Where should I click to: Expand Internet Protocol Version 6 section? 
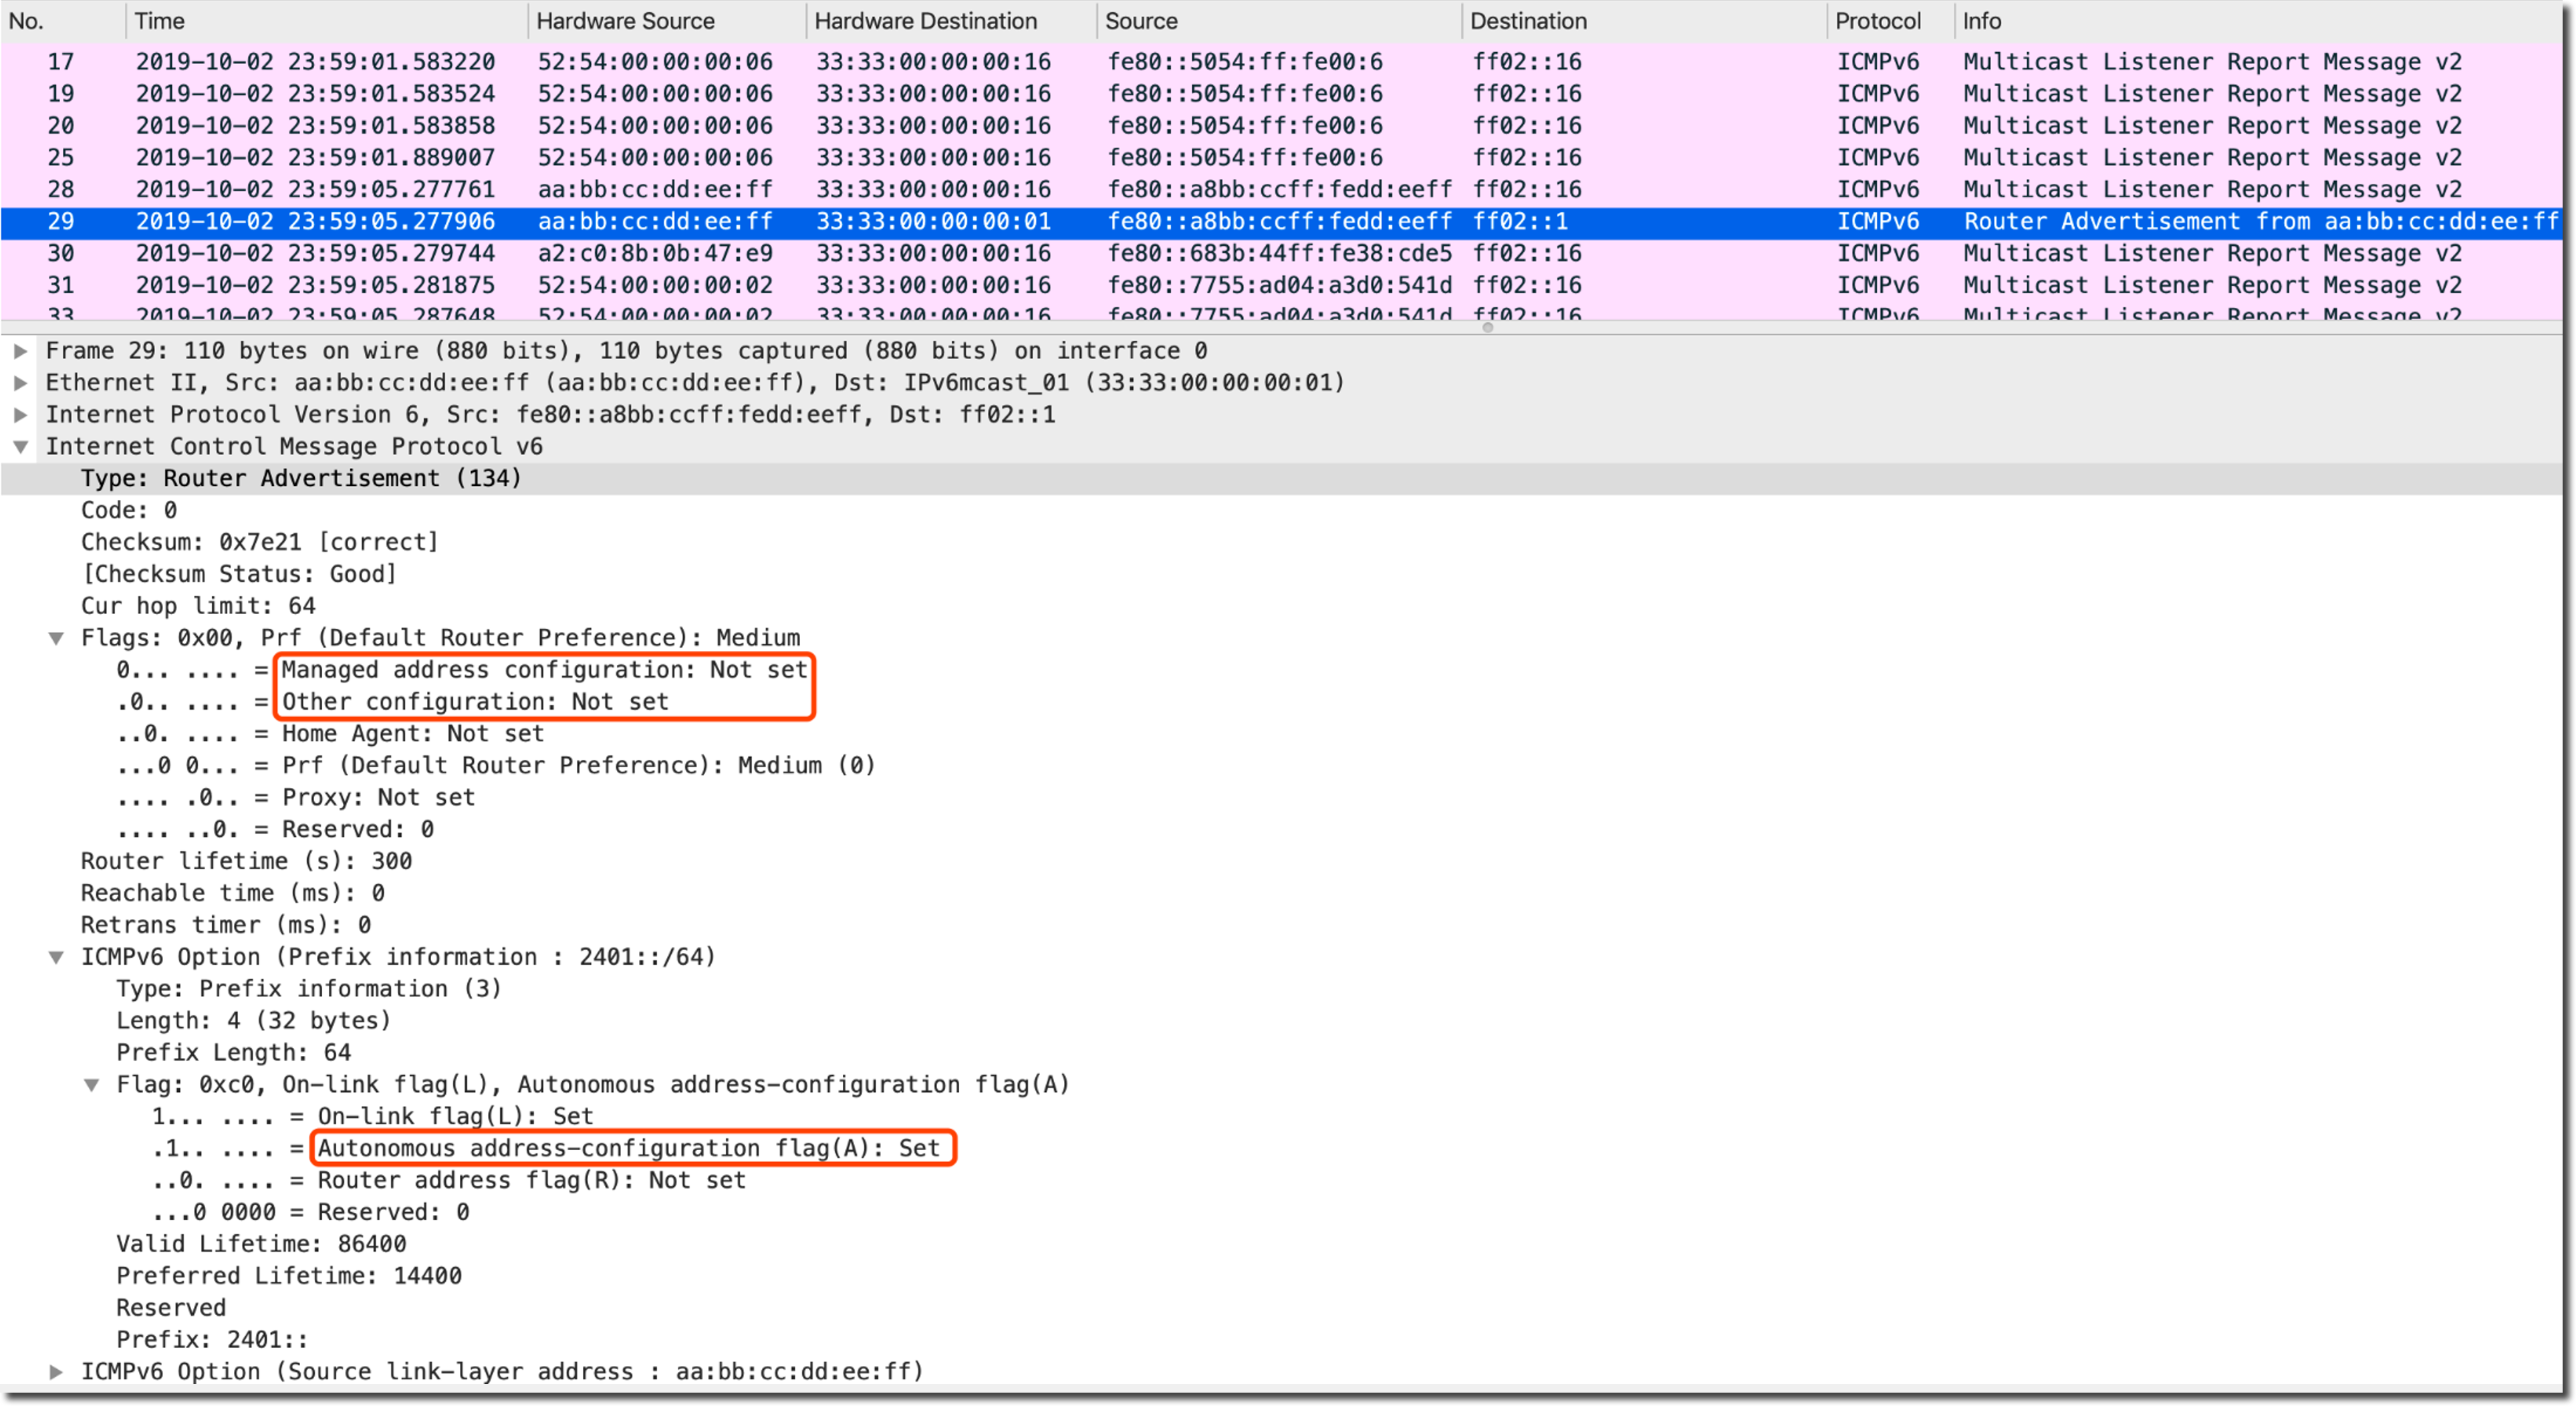20,415
